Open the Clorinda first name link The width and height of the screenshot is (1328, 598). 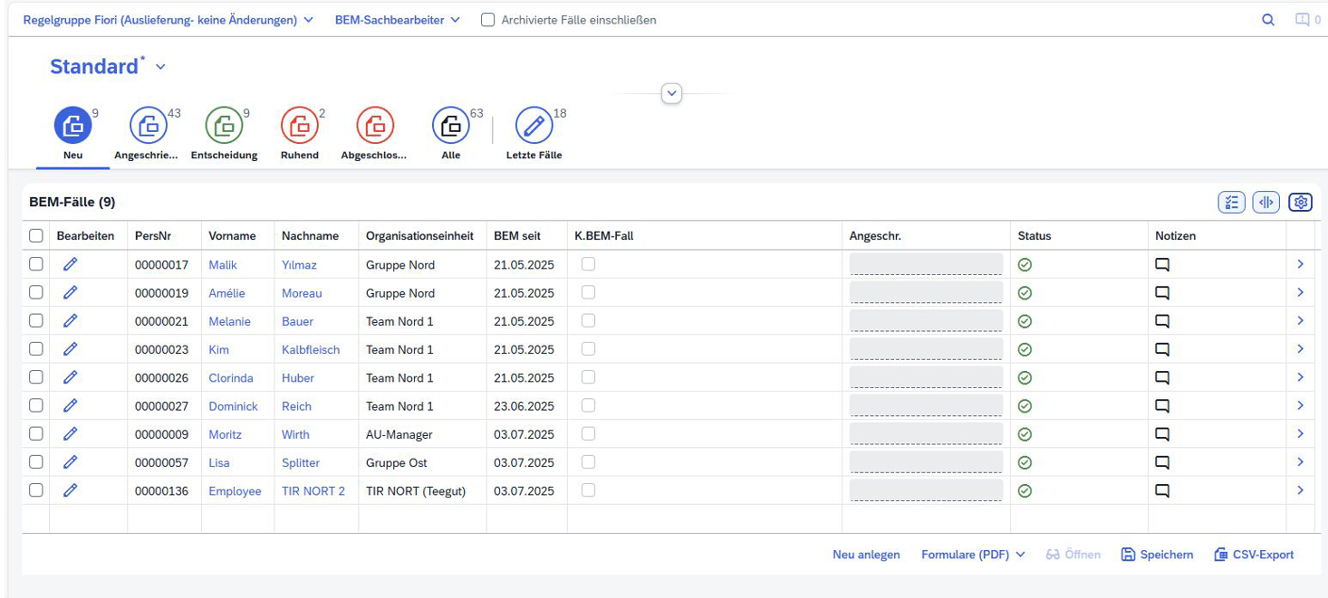pos(231,378)
